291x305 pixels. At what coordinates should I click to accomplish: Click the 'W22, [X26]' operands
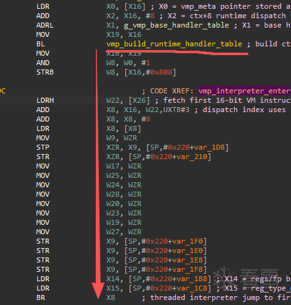[x=128, y=100]
